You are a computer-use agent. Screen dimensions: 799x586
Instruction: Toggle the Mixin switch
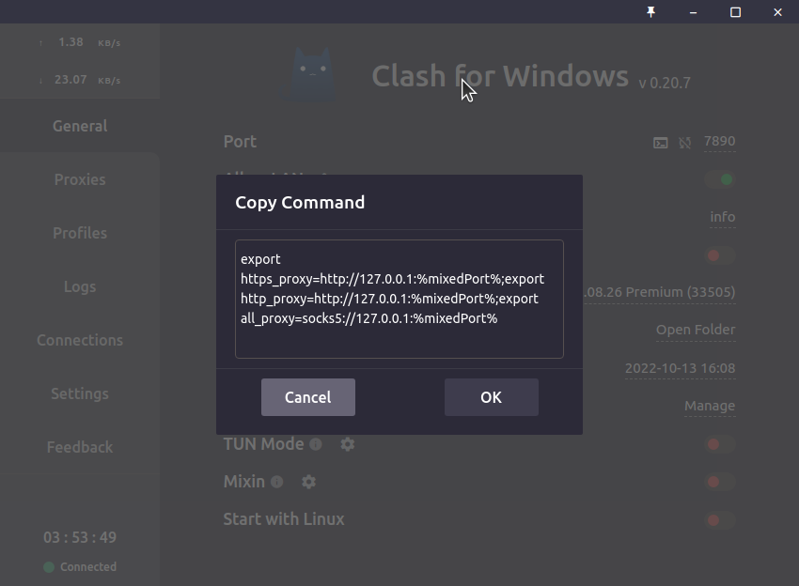719,482
